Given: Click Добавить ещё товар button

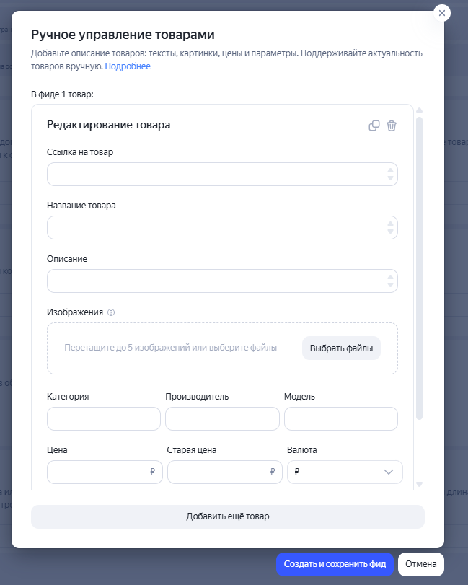Looking at the screenshot, I should click(x=227, y=516).
